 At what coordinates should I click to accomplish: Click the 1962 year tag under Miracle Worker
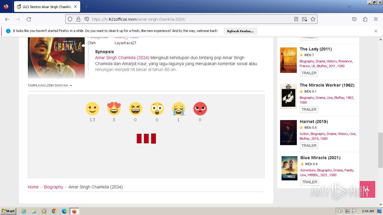click(349, 98)
